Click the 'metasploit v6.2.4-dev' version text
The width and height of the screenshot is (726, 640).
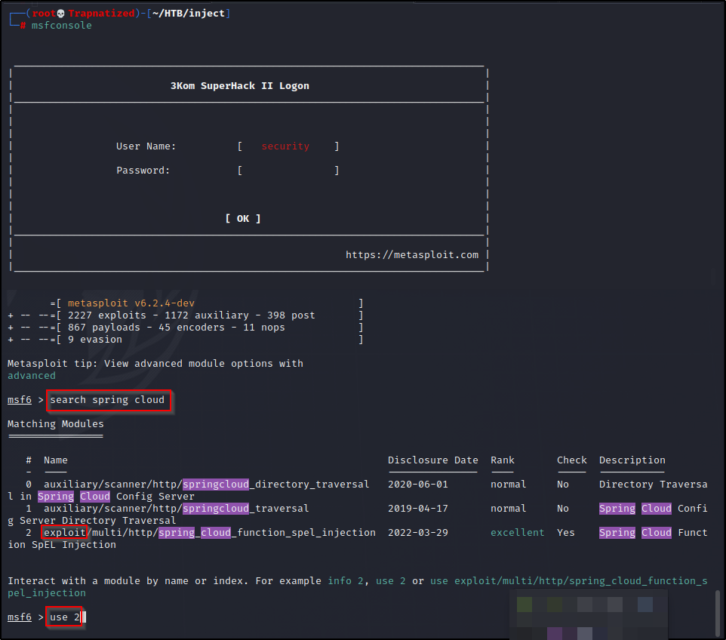point(131,303)
